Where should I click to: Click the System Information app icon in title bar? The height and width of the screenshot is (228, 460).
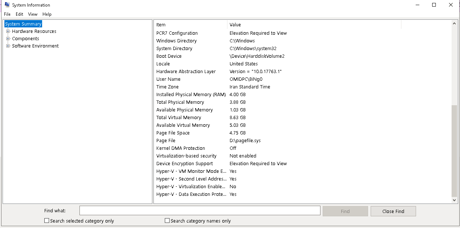pyautogui.click(x=7, y=5)
